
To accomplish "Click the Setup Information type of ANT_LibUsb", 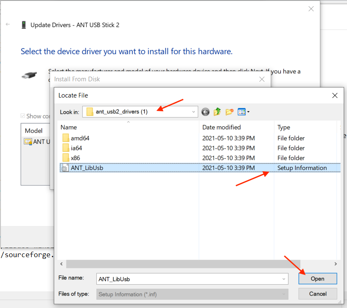I will pyautogui.click(x=302, y=168).
